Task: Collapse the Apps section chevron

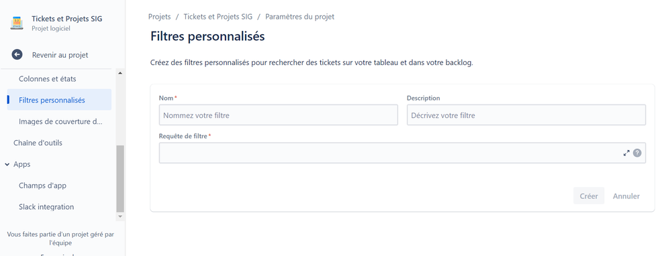Action: 7,164
